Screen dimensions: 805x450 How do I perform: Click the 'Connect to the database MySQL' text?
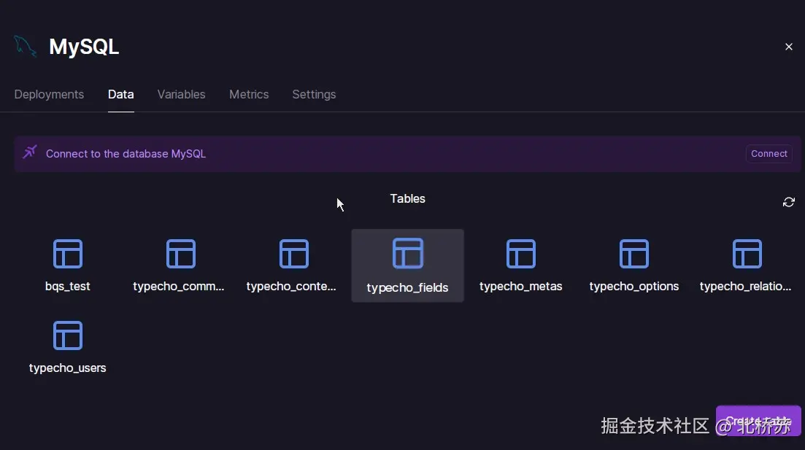point(126,154)
